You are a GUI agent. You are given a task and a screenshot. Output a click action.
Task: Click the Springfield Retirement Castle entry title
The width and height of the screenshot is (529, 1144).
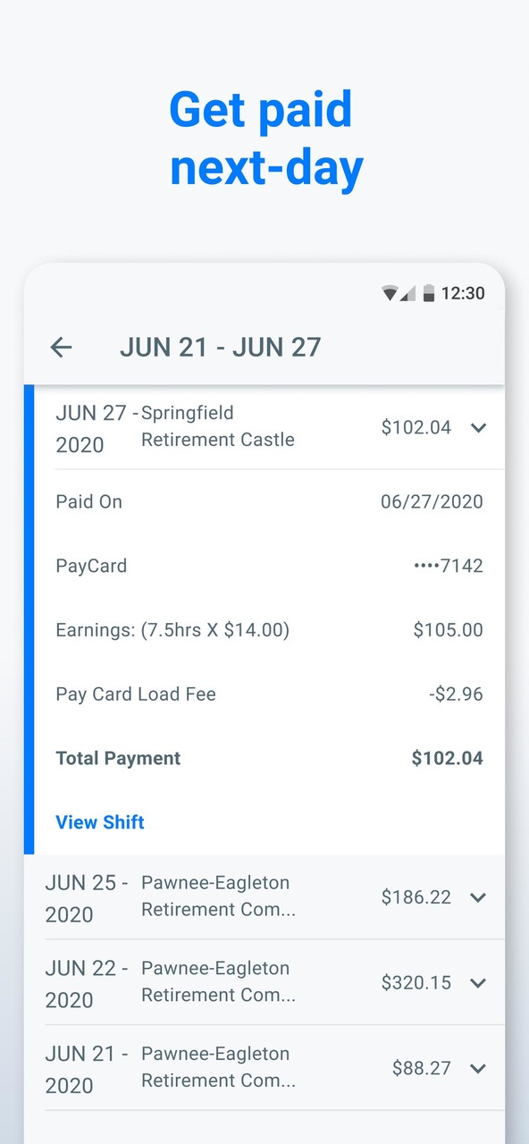217,426
